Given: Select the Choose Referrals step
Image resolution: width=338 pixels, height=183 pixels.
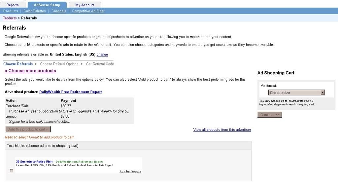Looking at the screenshot, I should click(18, 64).
